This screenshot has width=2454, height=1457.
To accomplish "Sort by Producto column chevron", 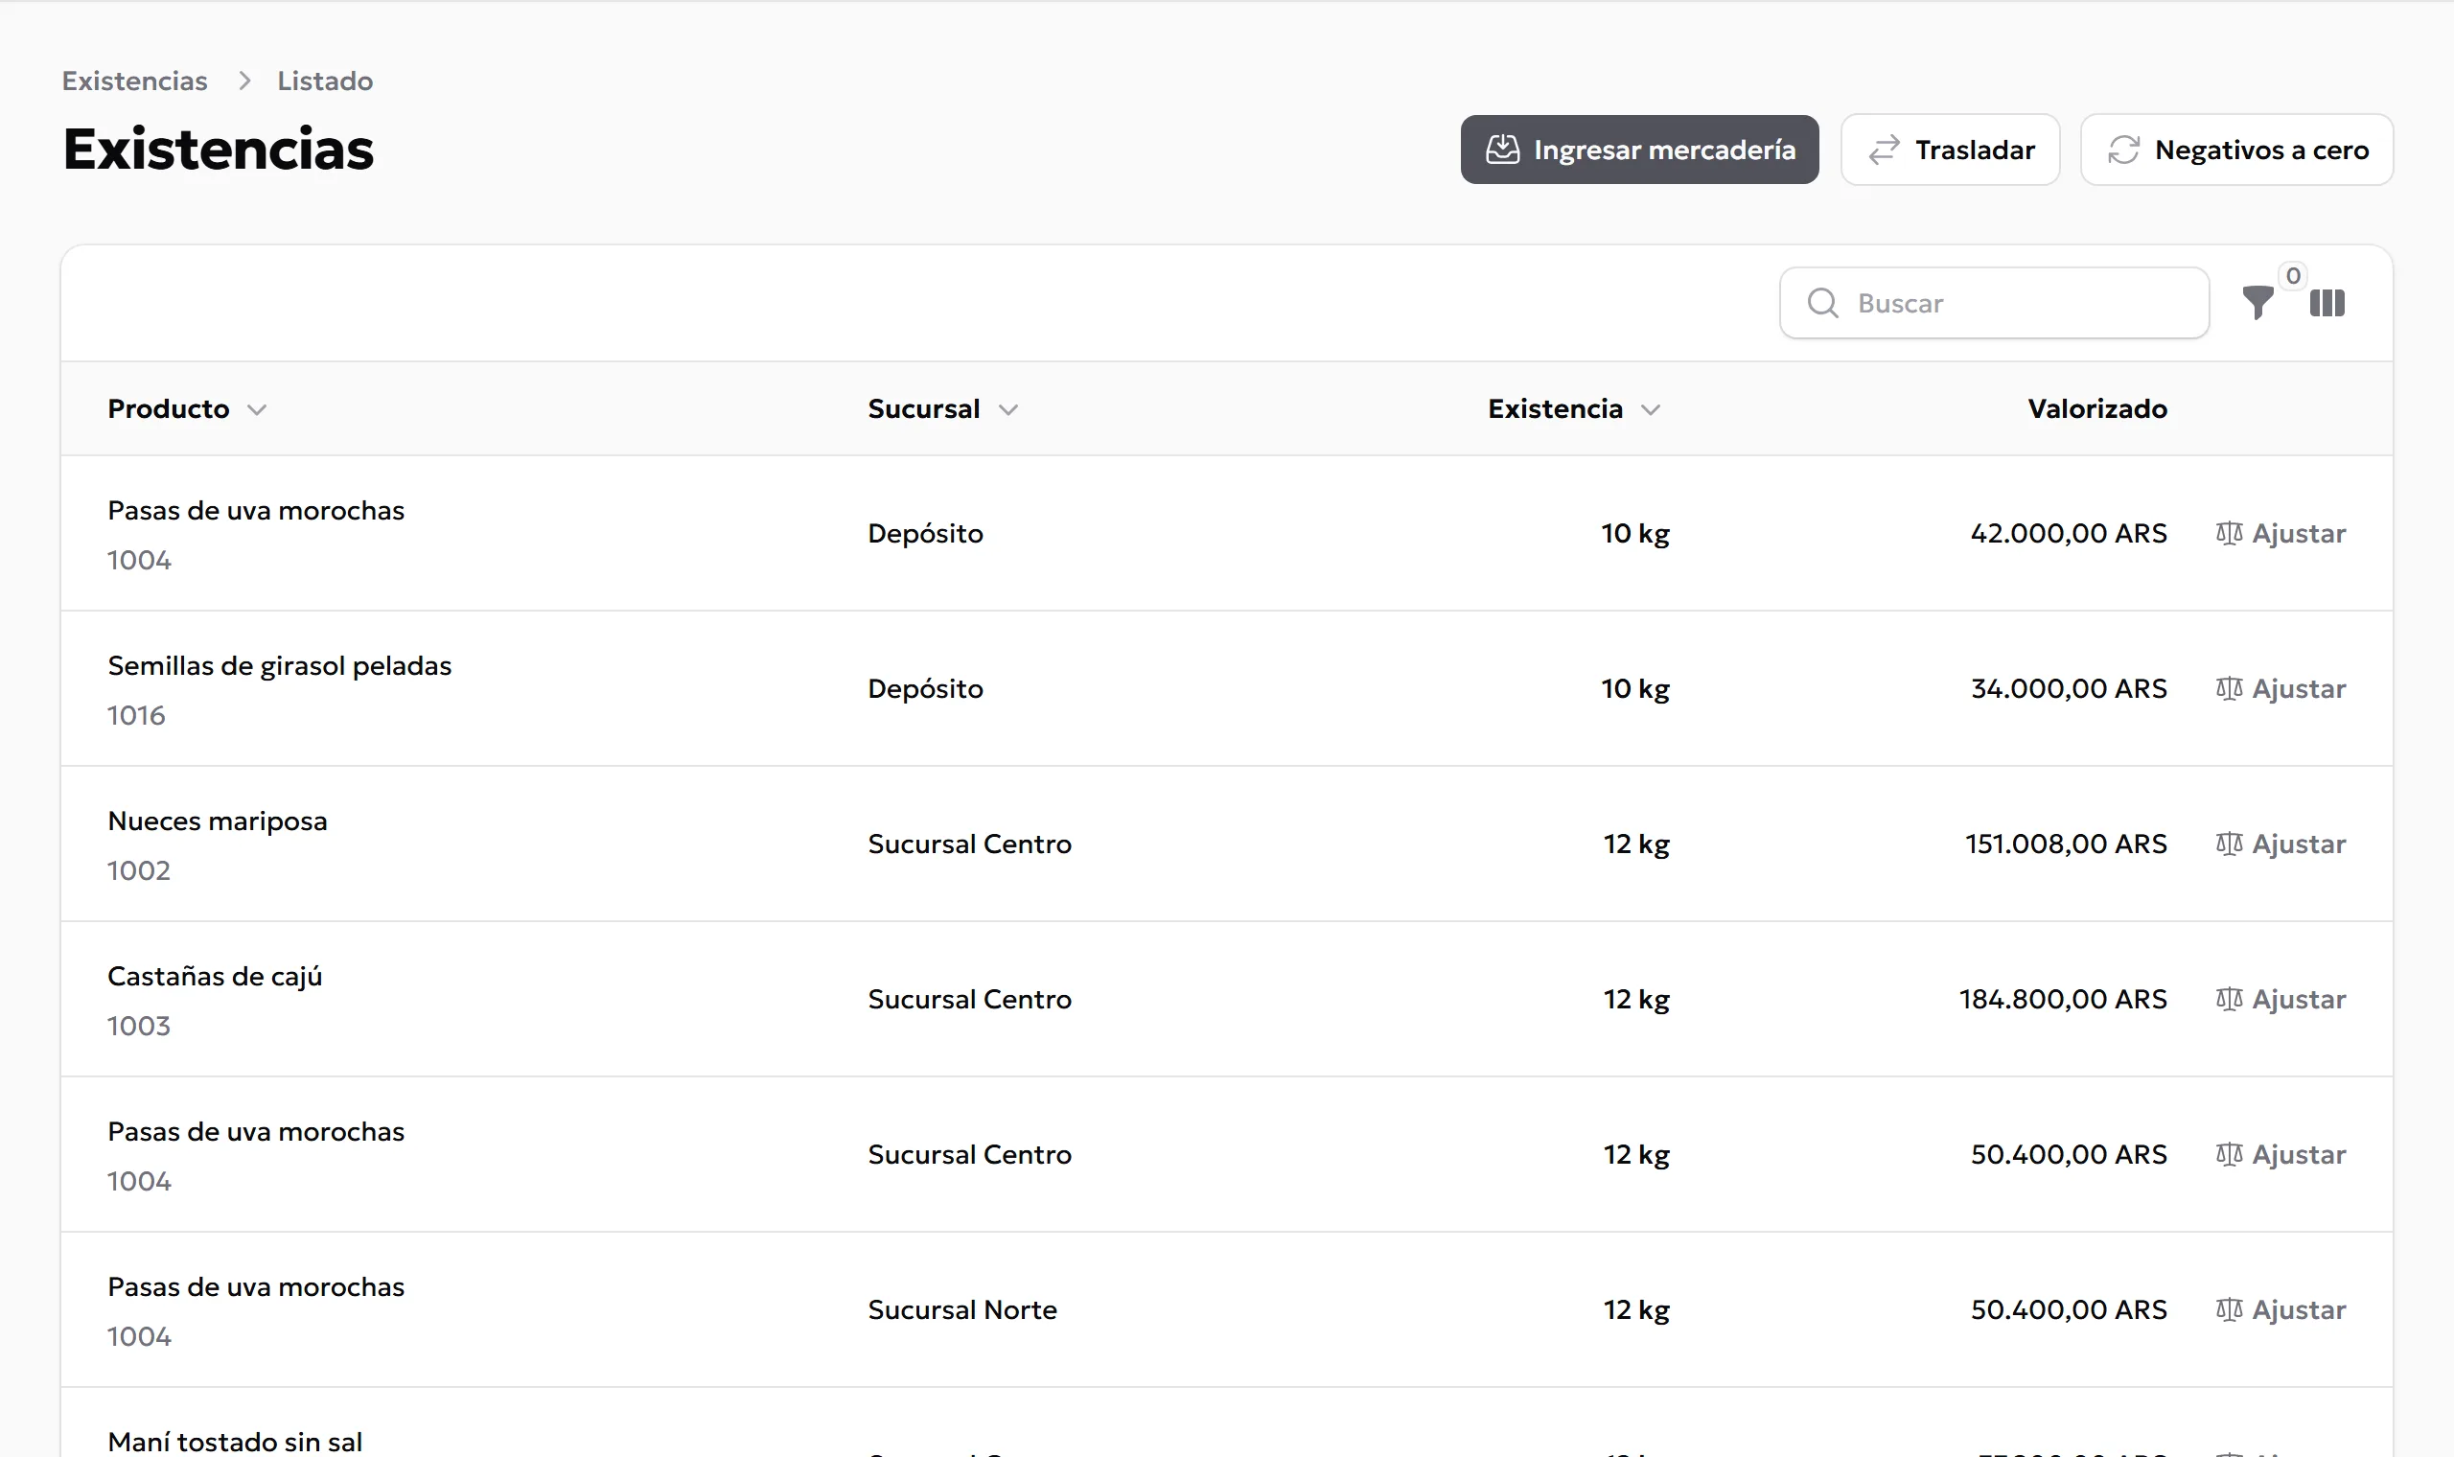I will (x=257, y=409).
